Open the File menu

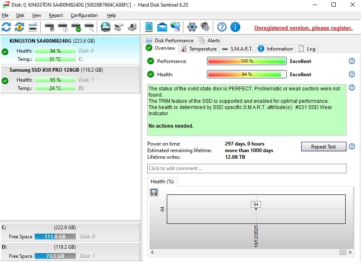tap(5, 15)
